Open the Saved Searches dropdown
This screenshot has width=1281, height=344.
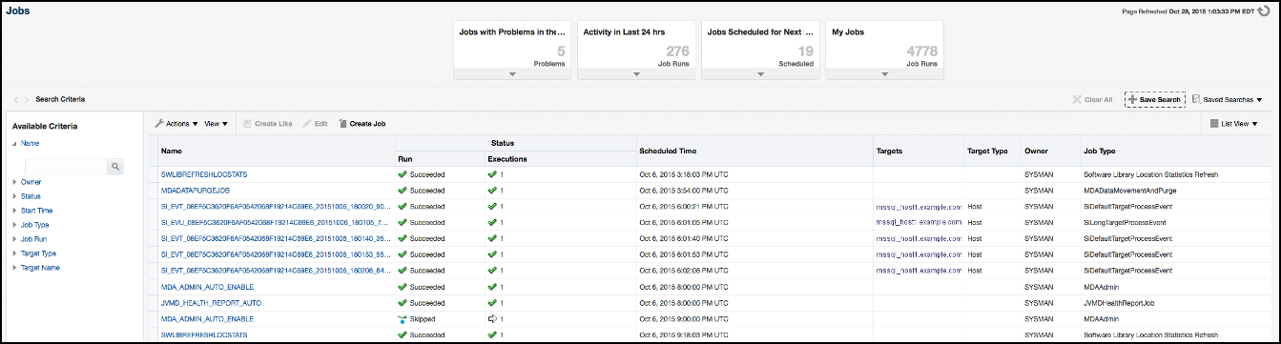(1227, 99)
